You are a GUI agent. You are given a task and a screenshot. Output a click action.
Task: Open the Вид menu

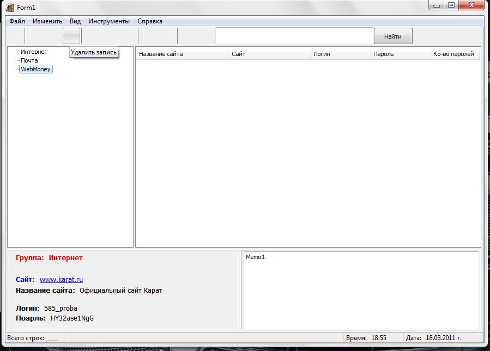pyautogui.click(x=75, y=21)
